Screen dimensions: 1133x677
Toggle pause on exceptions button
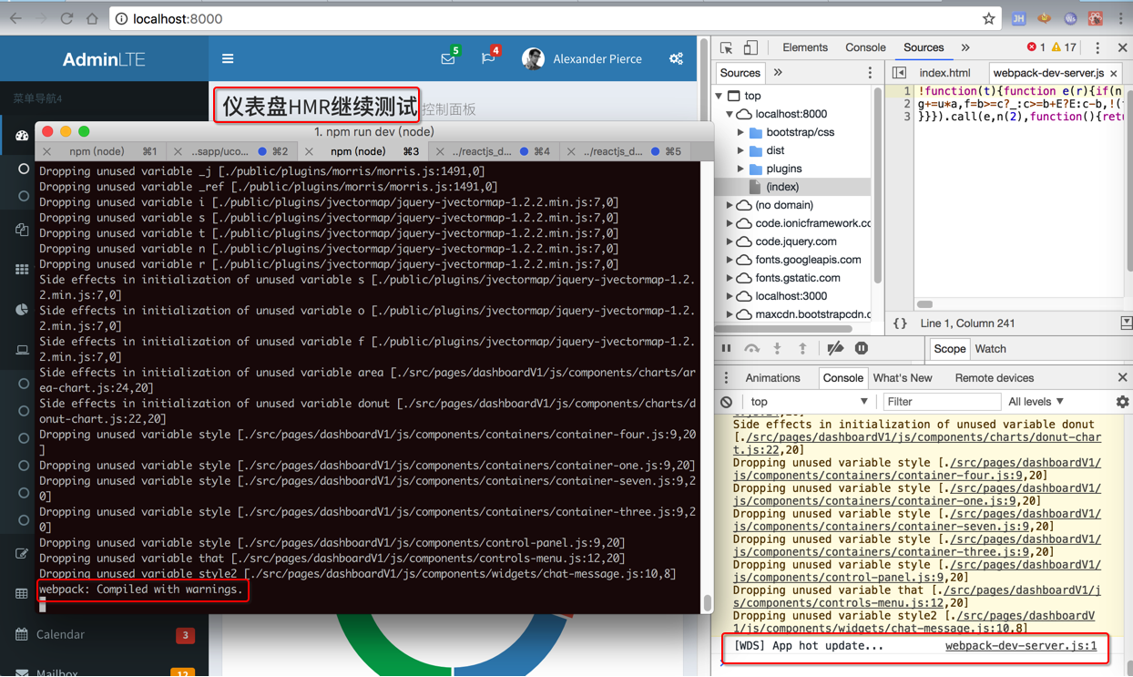[x=862, y=348]
